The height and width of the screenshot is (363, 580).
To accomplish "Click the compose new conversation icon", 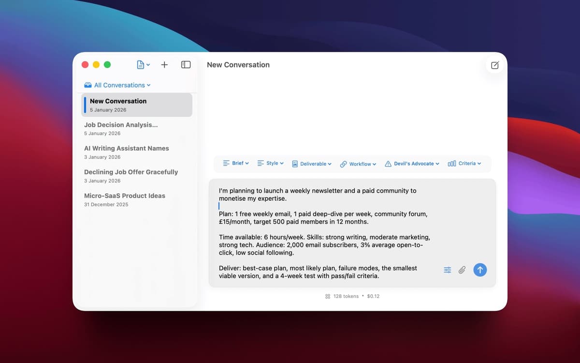I will [494, 65].
